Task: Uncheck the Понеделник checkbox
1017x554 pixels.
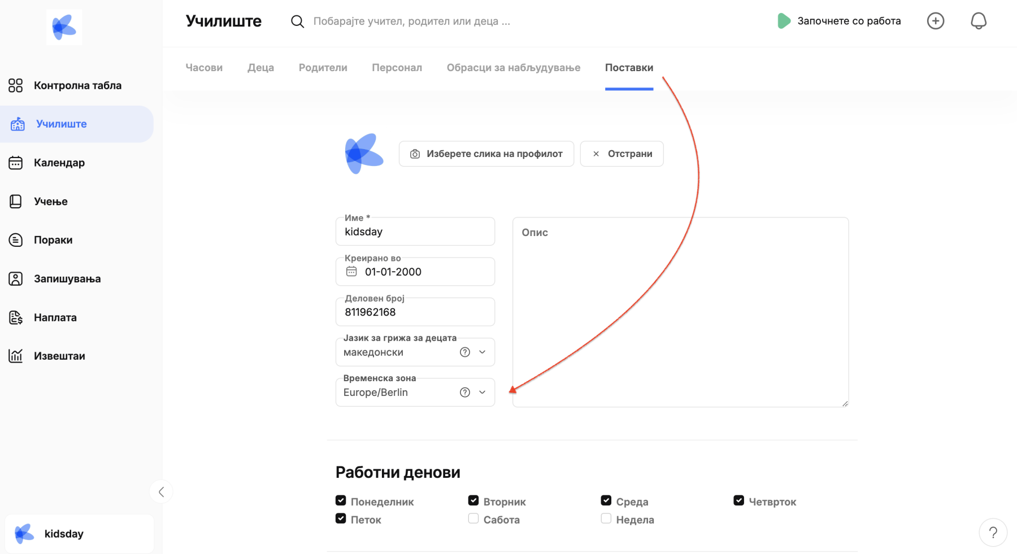Action: coord(341,501)
